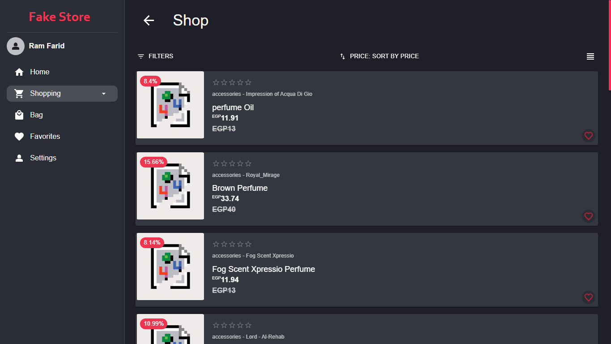Open the perfume Oil product thumbnail
This screenshot has height=344, width=611.
[170, 105]
